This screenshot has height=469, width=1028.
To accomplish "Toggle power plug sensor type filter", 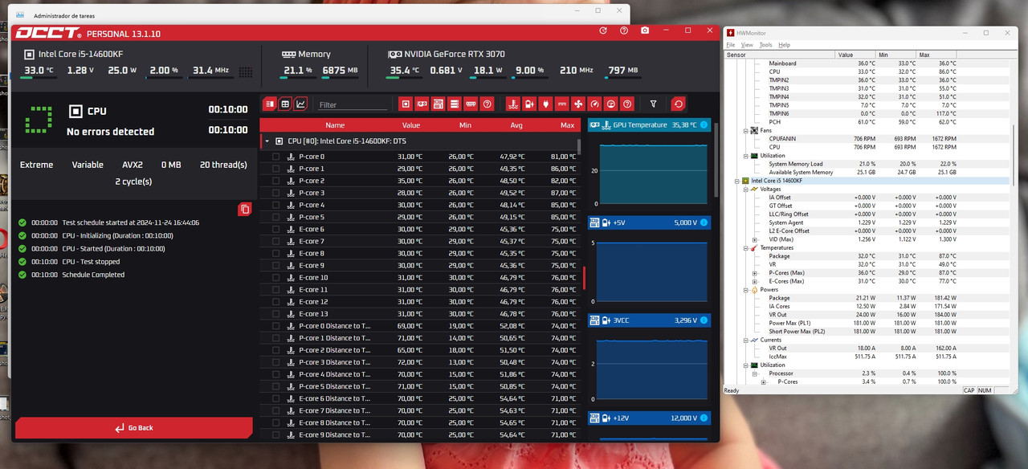I will click(545, 104).
